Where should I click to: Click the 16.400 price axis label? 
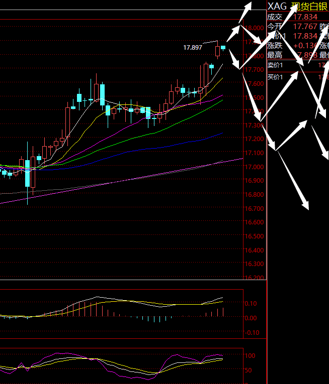click(x=255, y=250)
